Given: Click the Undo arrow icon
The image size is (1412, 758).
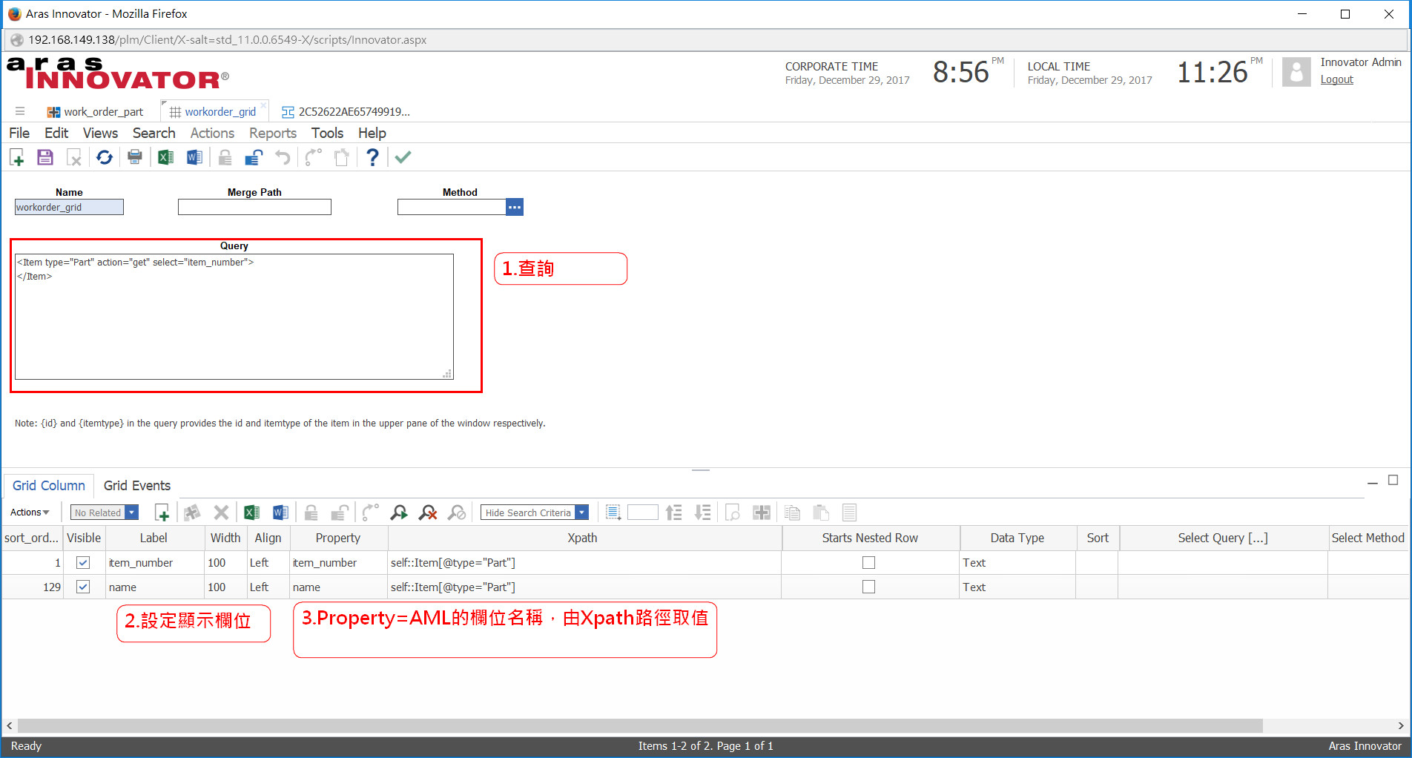Looking at the screenshot, I should click(283, 157).
